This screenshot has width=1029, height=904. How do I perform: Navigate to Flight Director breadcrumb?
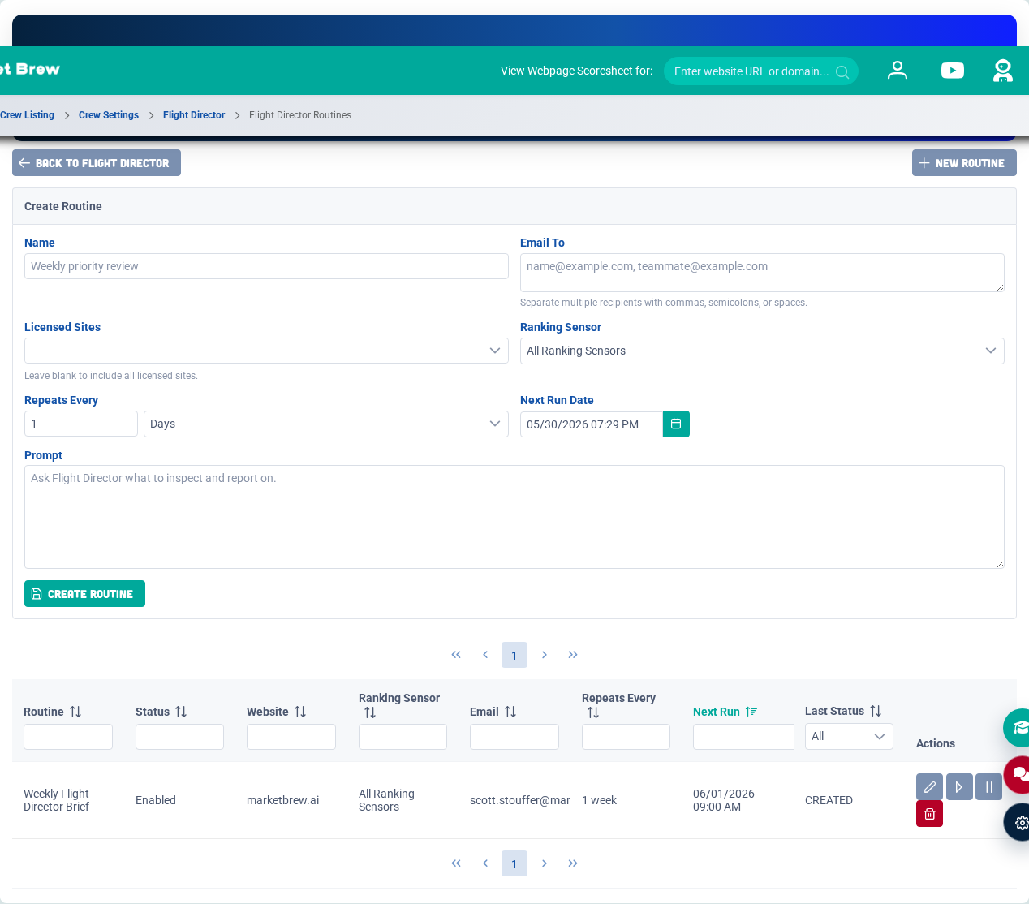coord(194,115)
